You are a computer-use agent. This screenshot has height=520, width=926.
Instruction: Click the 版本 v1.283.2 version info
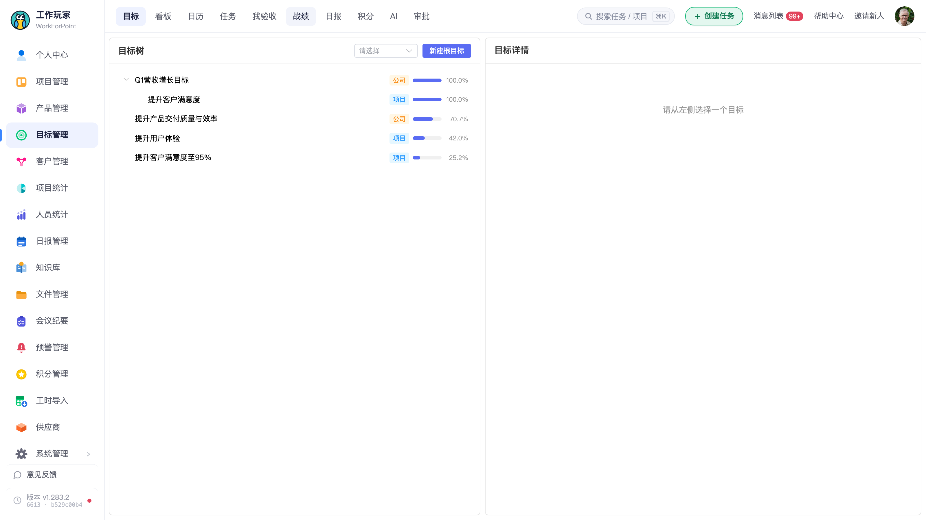pos(52,500)
